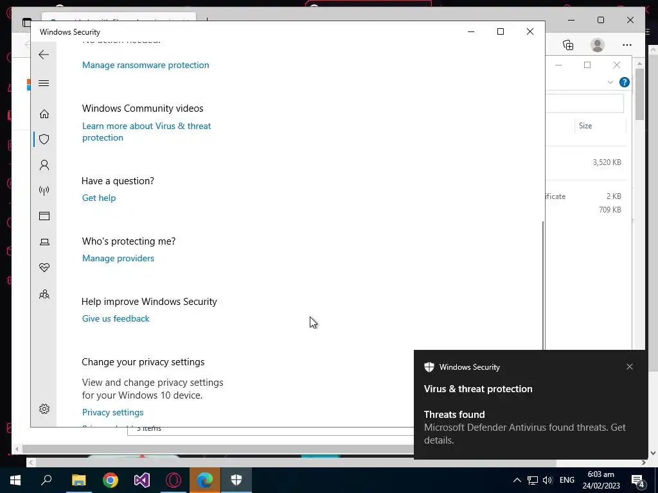658x493 pixels.
Task: Open the Privacy settings link
Action: (x=113, y=413)
